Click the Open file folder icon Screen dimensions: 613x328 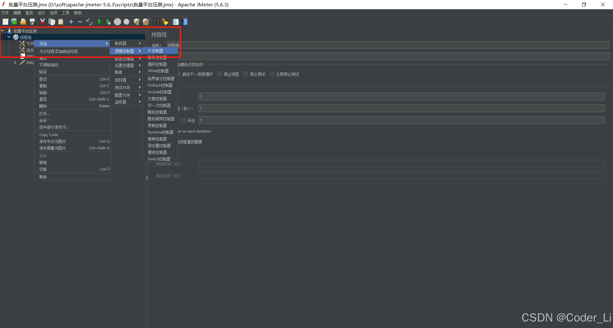point(23,22)
